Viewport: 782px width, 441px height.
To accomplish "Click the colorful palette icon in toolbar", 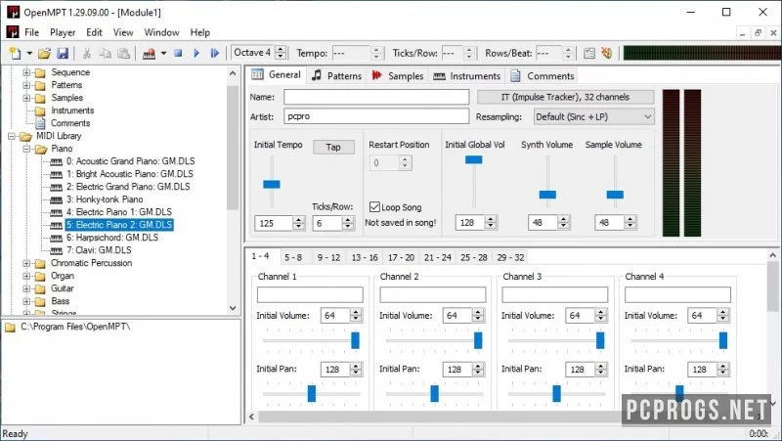I will click(x=606, y=53).
